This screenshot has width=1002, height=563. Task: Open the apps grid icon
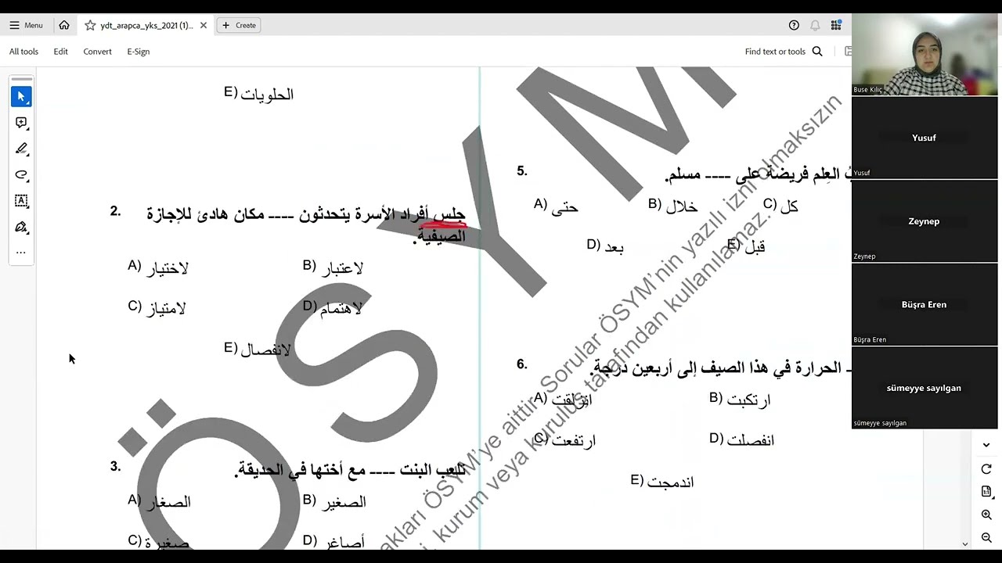pyautogui.click(x=836, y=25)
